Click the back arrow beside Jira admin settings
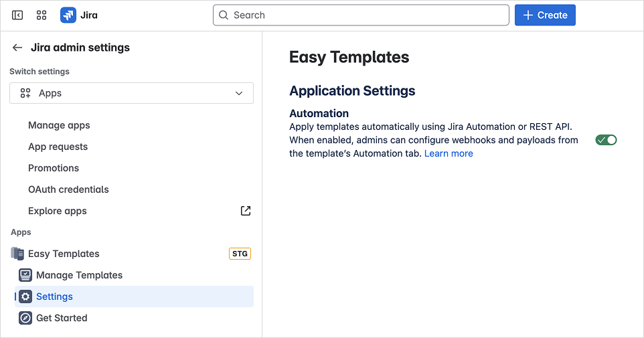 (17, 48)
